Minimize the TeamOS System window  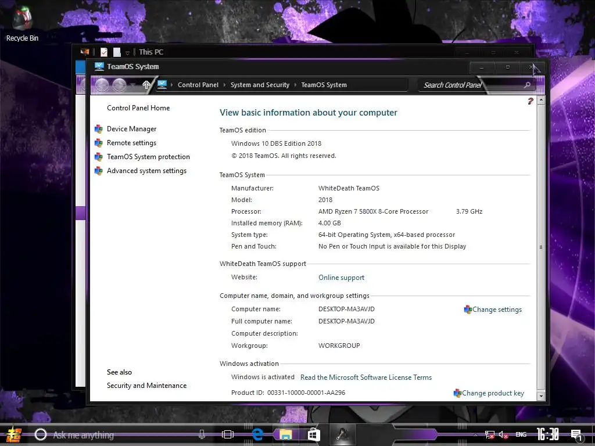[x=482, y=67]
